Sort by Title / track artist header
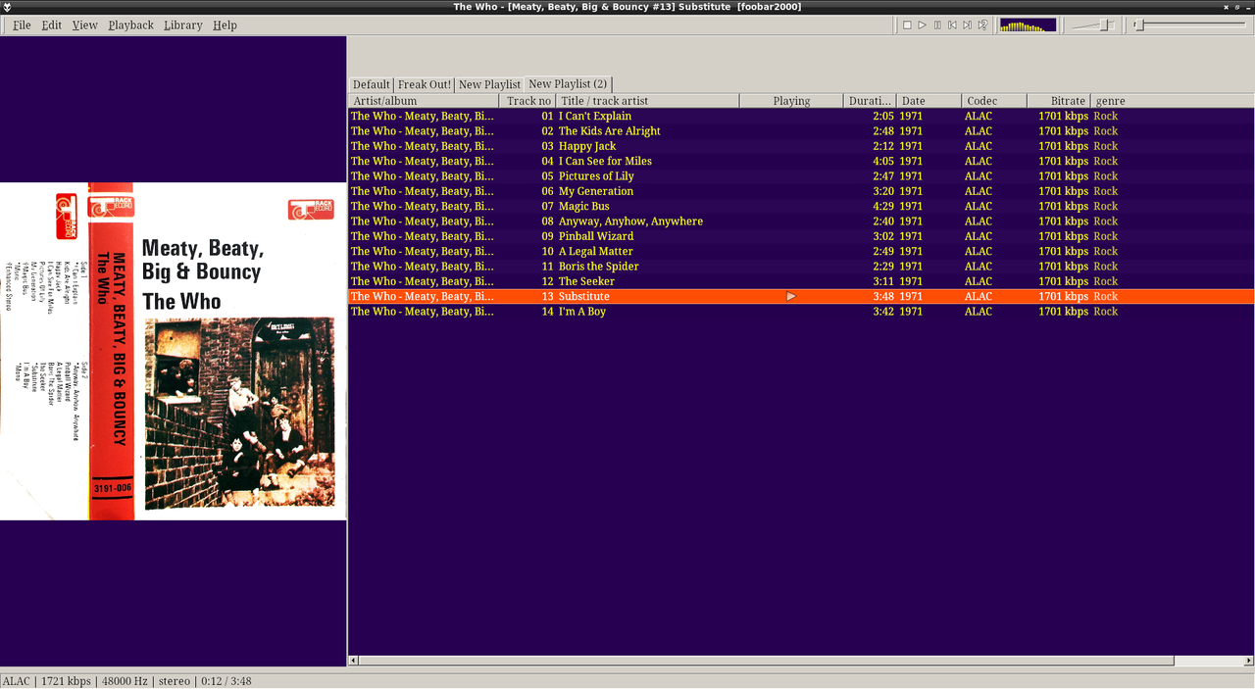The height and width of the screenshot is (689, 1255). [x=647, y=101]
